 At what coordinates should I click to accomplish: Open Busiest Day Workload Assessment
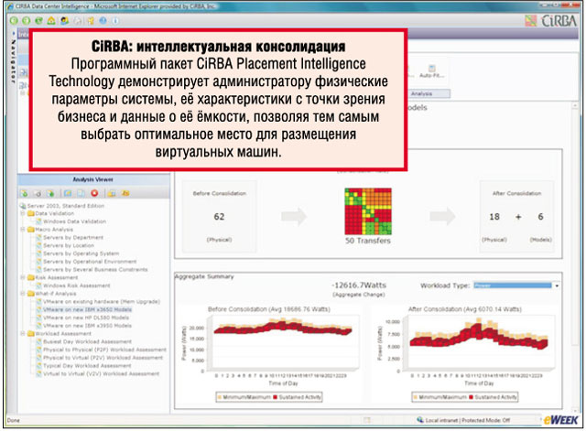click(x=88, y=341)
